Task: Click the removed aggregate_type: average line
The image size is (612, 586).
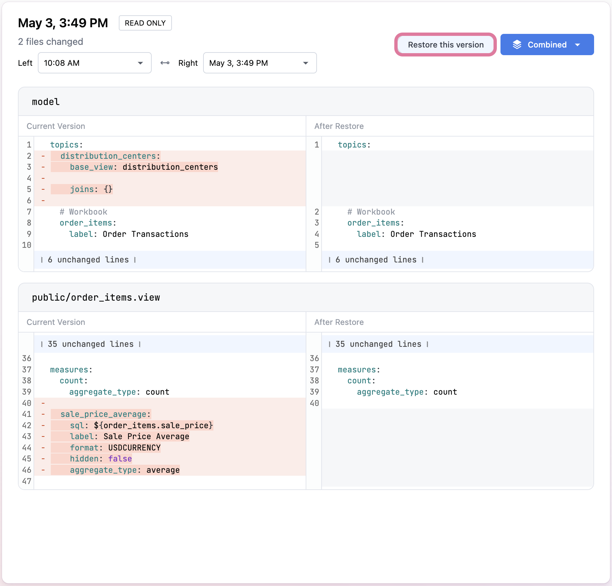Action: pos(125,470)
